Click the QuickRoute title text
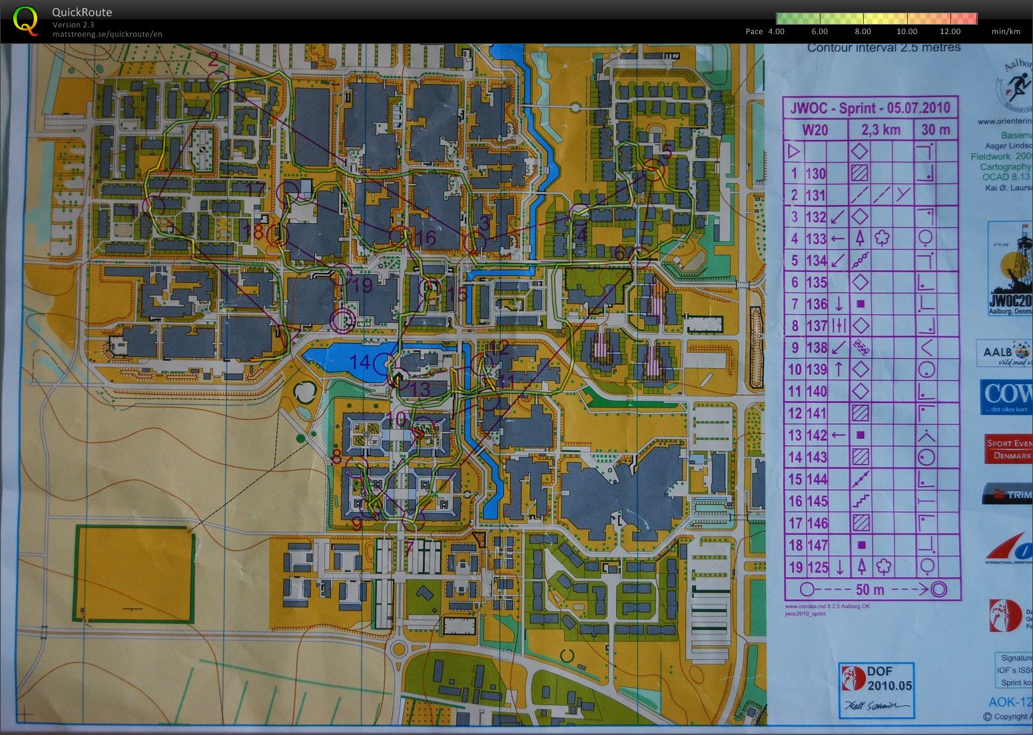 tap(82, 12)
